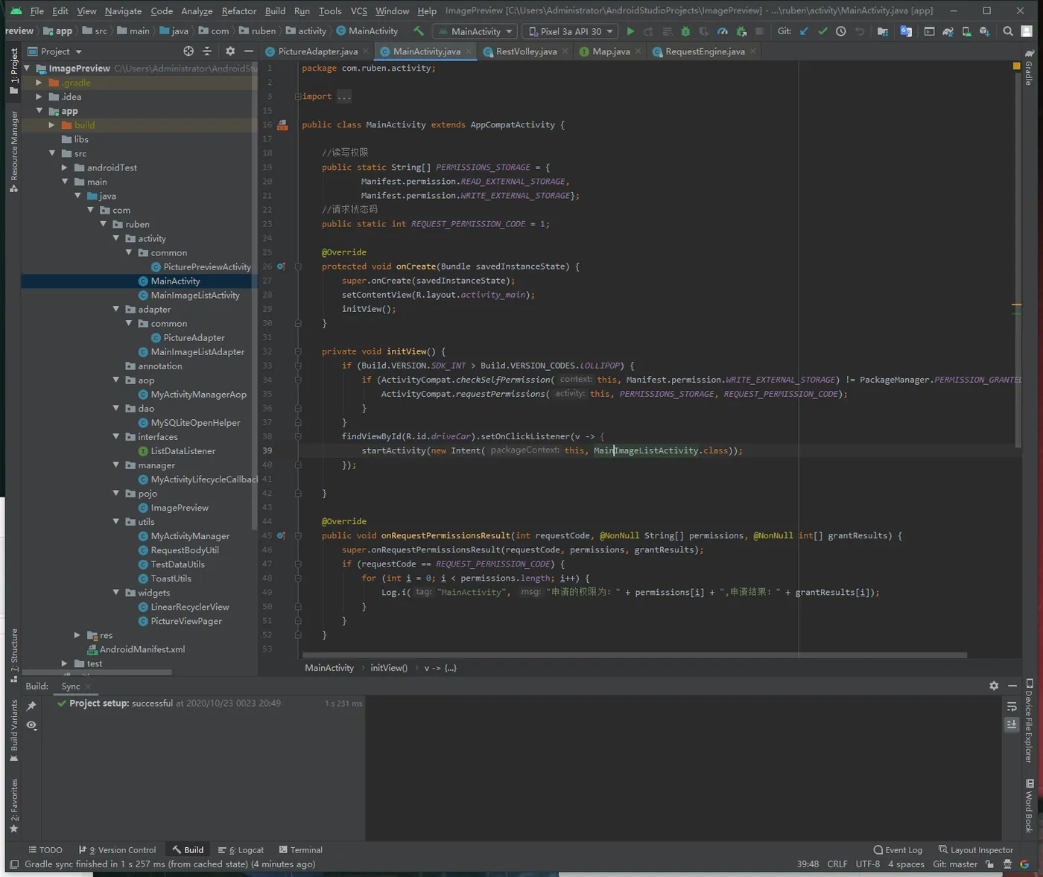Open the Layout Inspector

tap(976, 850)
